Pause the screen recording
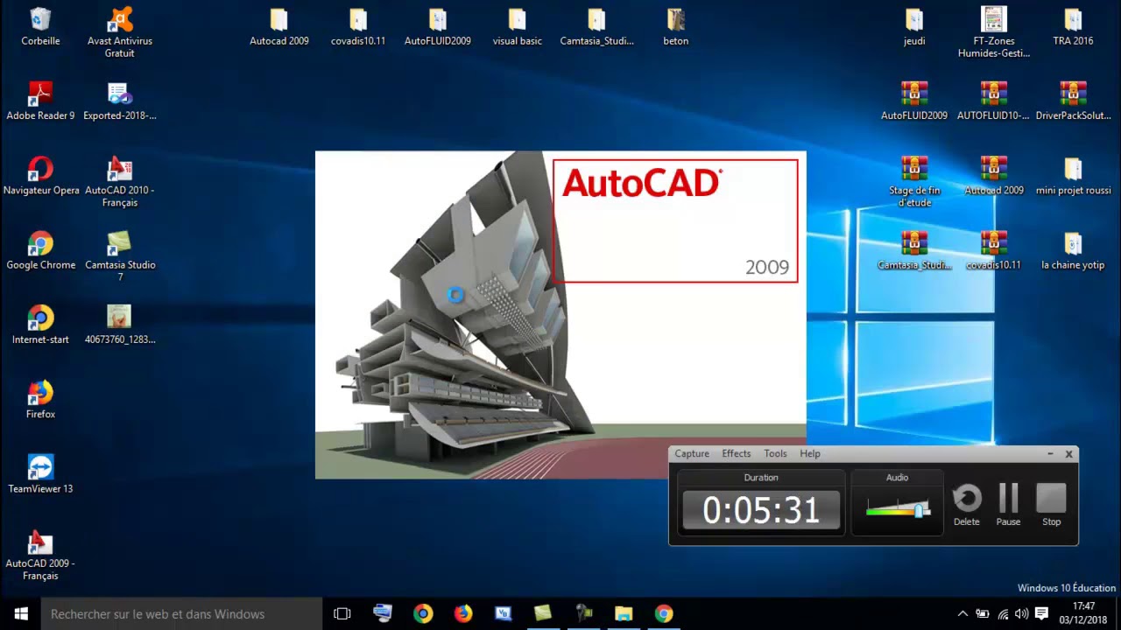This screenshot has width=1121, height=630. [1008, 505]
